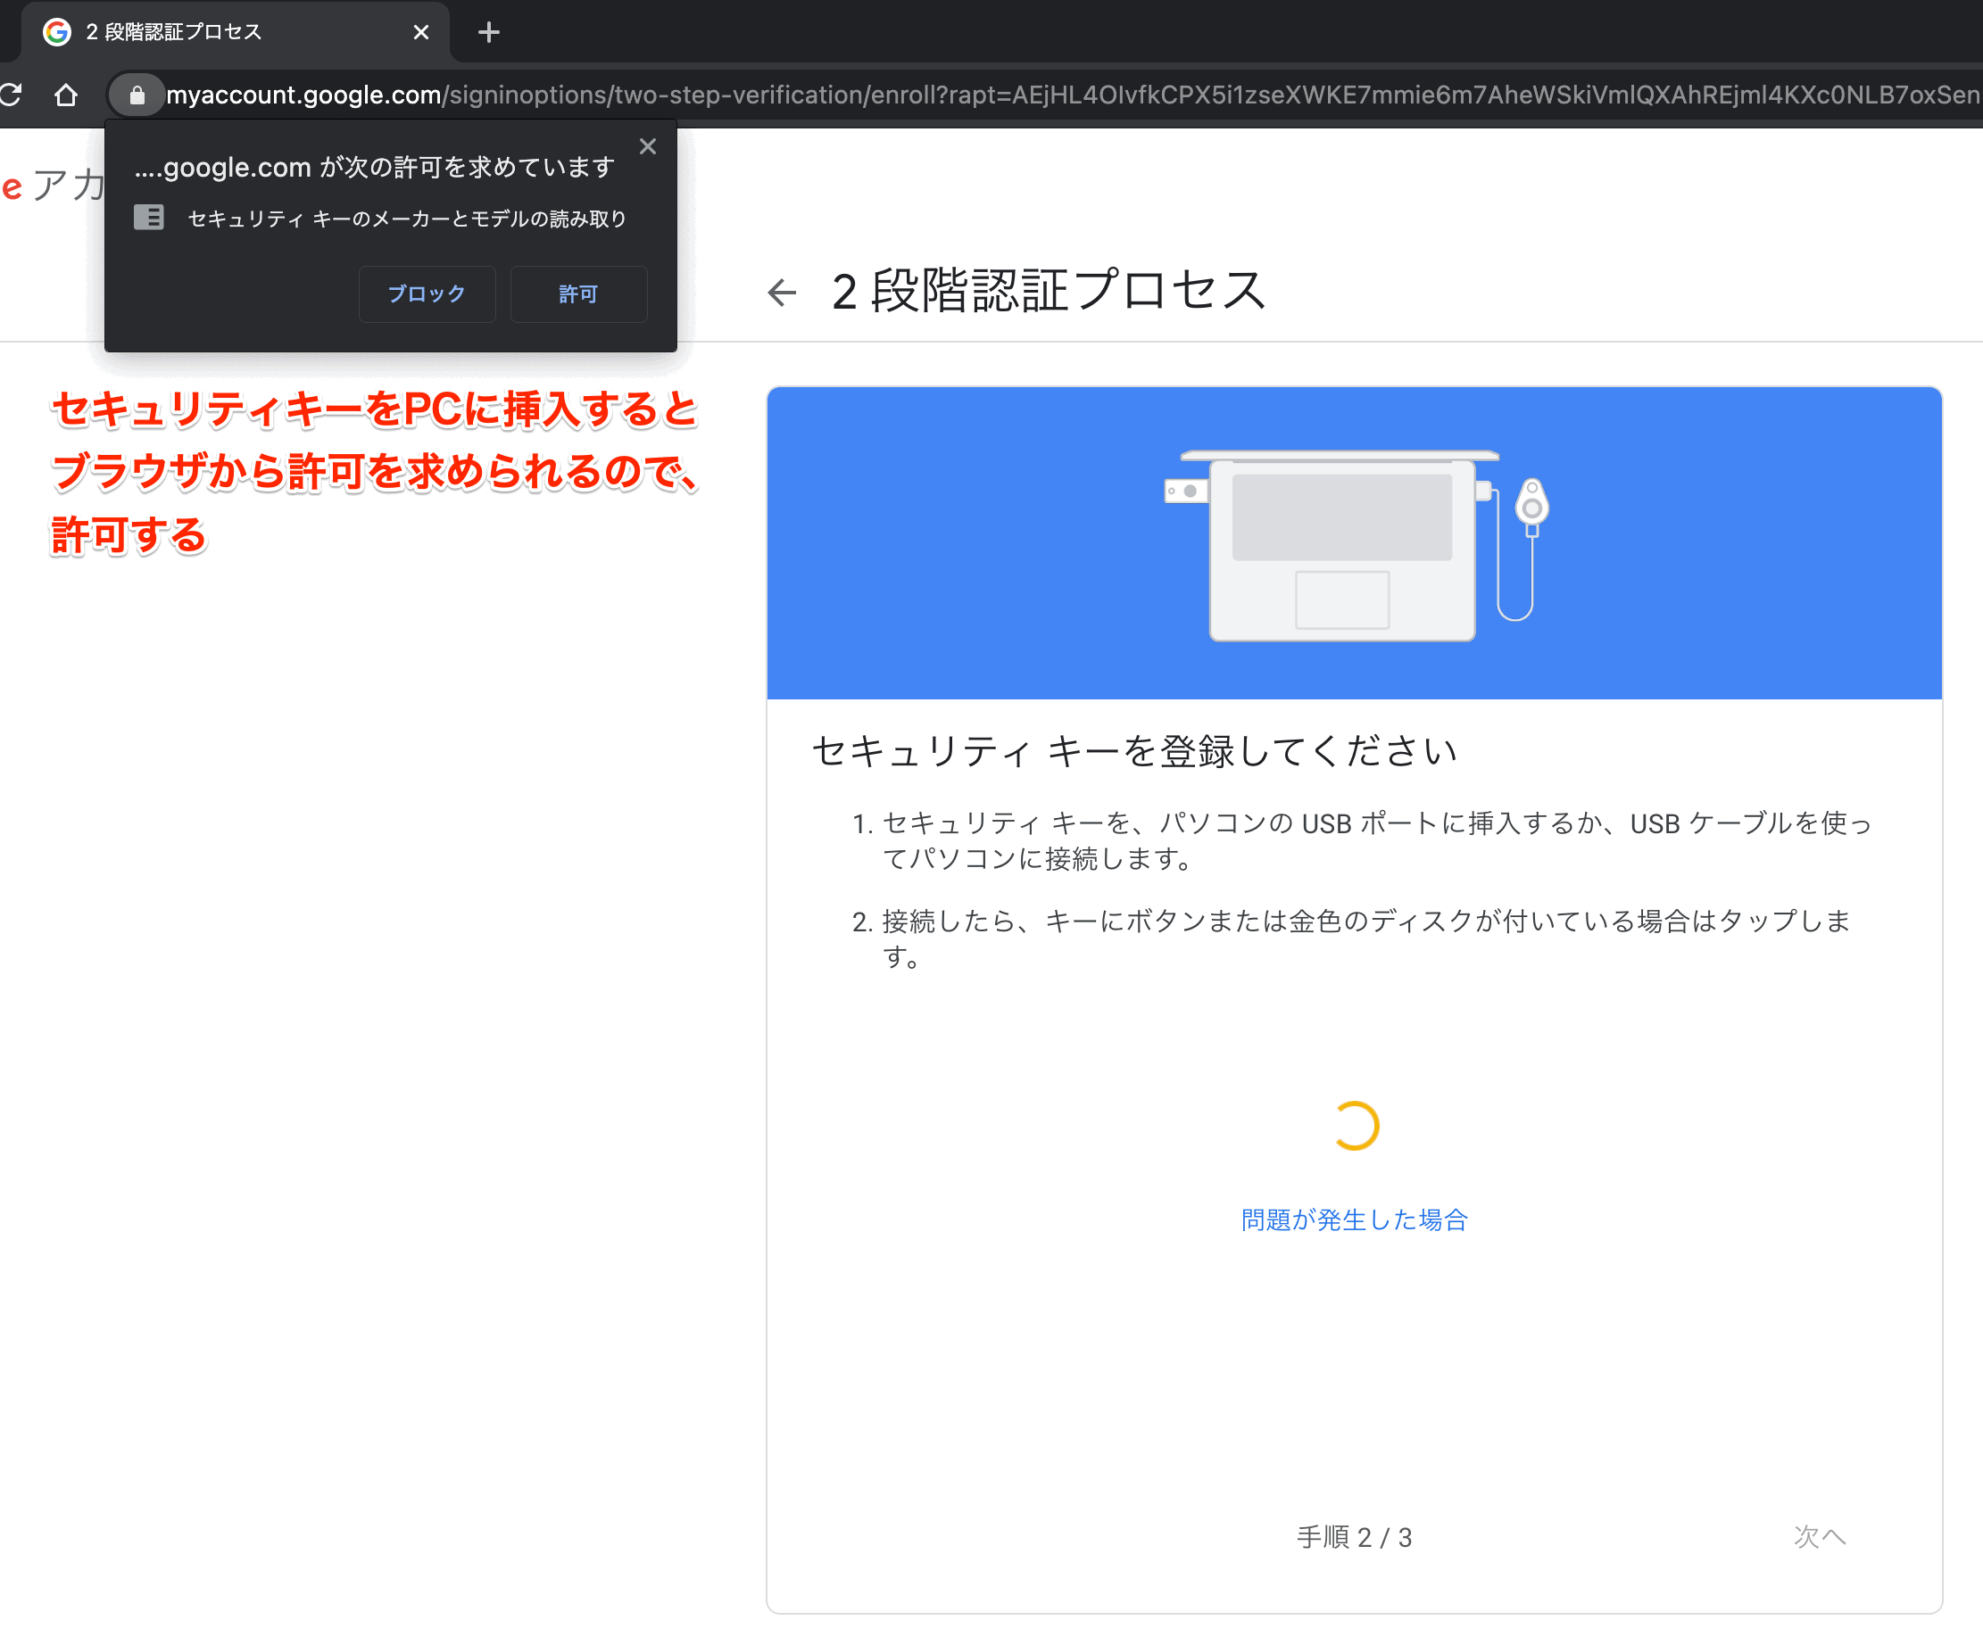Open a new browser tab

pyautogui.click(x=488, y=32)
